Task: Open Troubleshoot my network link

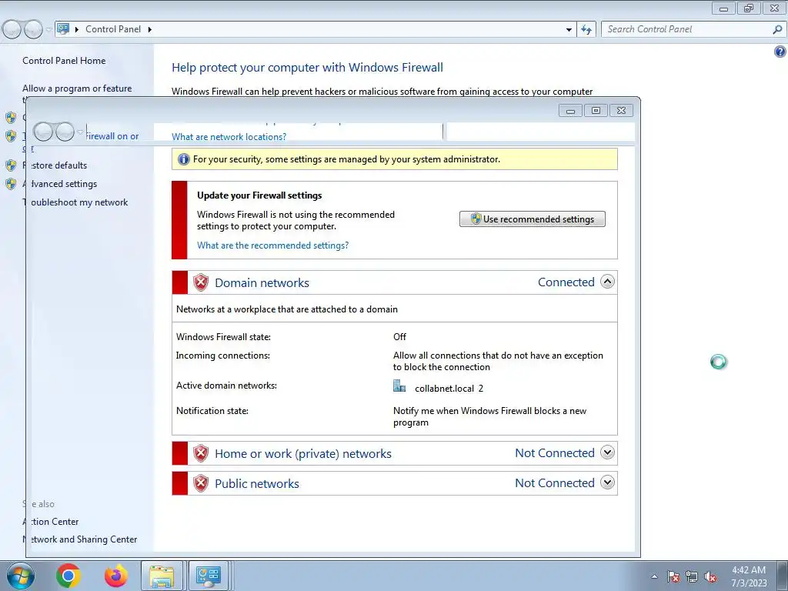Action: click(x=75, y=202)
